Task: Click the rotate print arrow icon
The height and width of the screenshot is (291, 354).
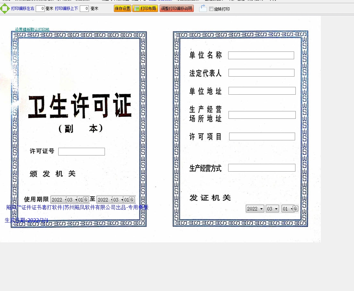Action: click(203, 9)
